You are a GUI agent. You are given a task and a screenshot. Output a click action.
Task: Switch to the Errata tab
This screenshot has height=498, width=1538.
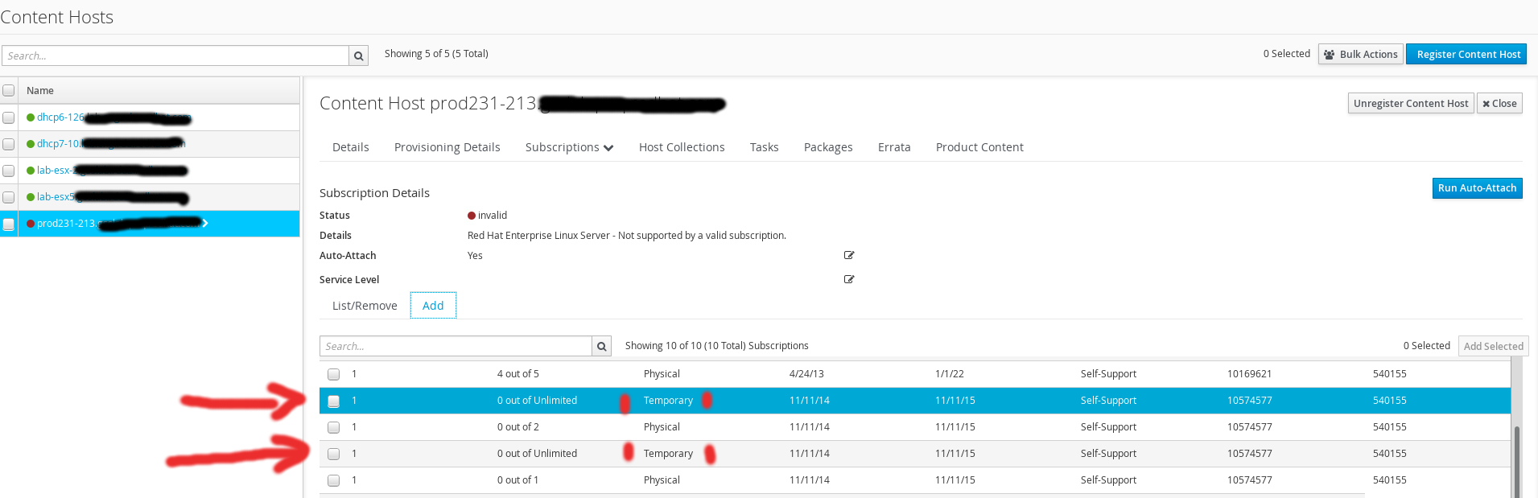coord(893,147)
